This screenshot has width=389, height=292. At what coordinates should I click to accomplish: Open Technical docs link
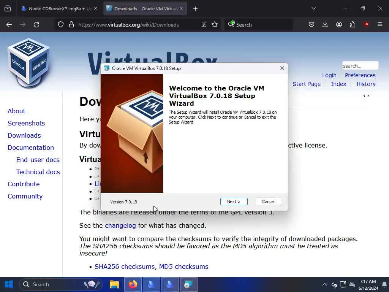(38, 172)
